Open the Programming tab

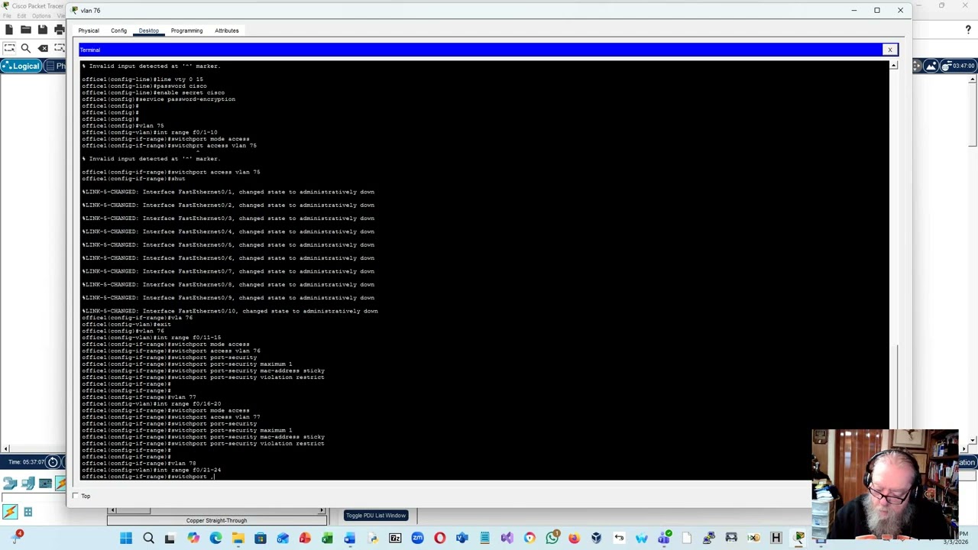coord(186,31)
